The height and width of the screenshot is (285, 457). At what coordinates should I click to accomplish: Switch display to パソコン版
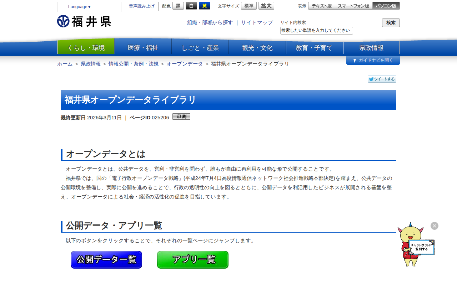tap(386, 6)
